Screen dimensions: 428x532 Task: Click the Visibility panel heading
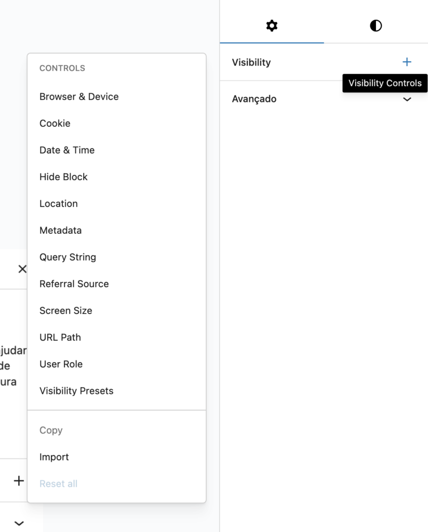tap(251, 62)
